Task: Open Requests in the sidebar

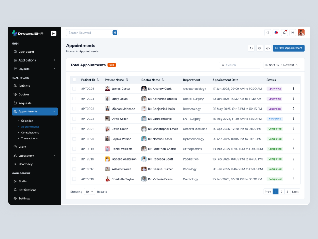Action: point(35,103)
